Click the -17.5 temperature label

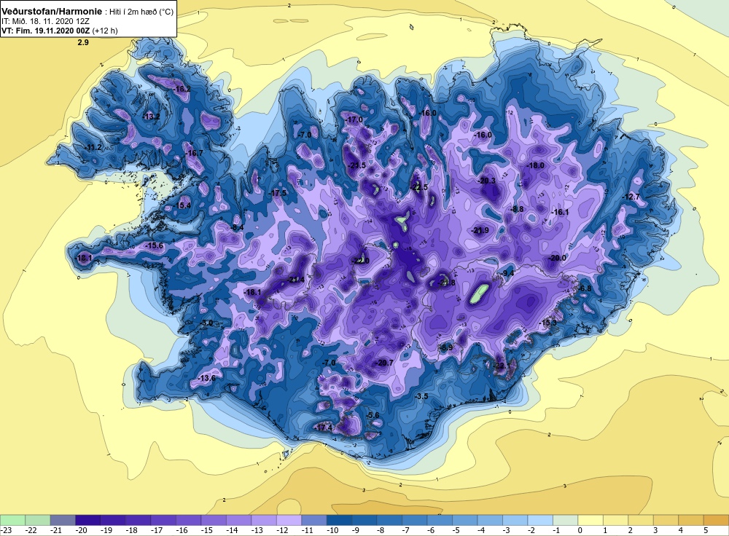(278, 193)
